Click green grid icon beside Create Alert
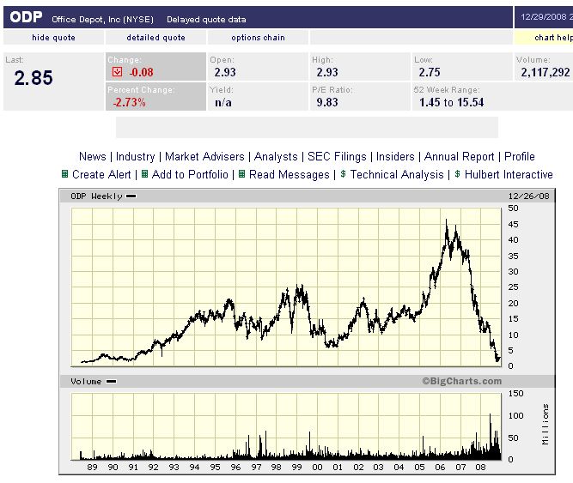Image resolution: width=573 pixels, height=483 pixels. (x=64, y=174)
